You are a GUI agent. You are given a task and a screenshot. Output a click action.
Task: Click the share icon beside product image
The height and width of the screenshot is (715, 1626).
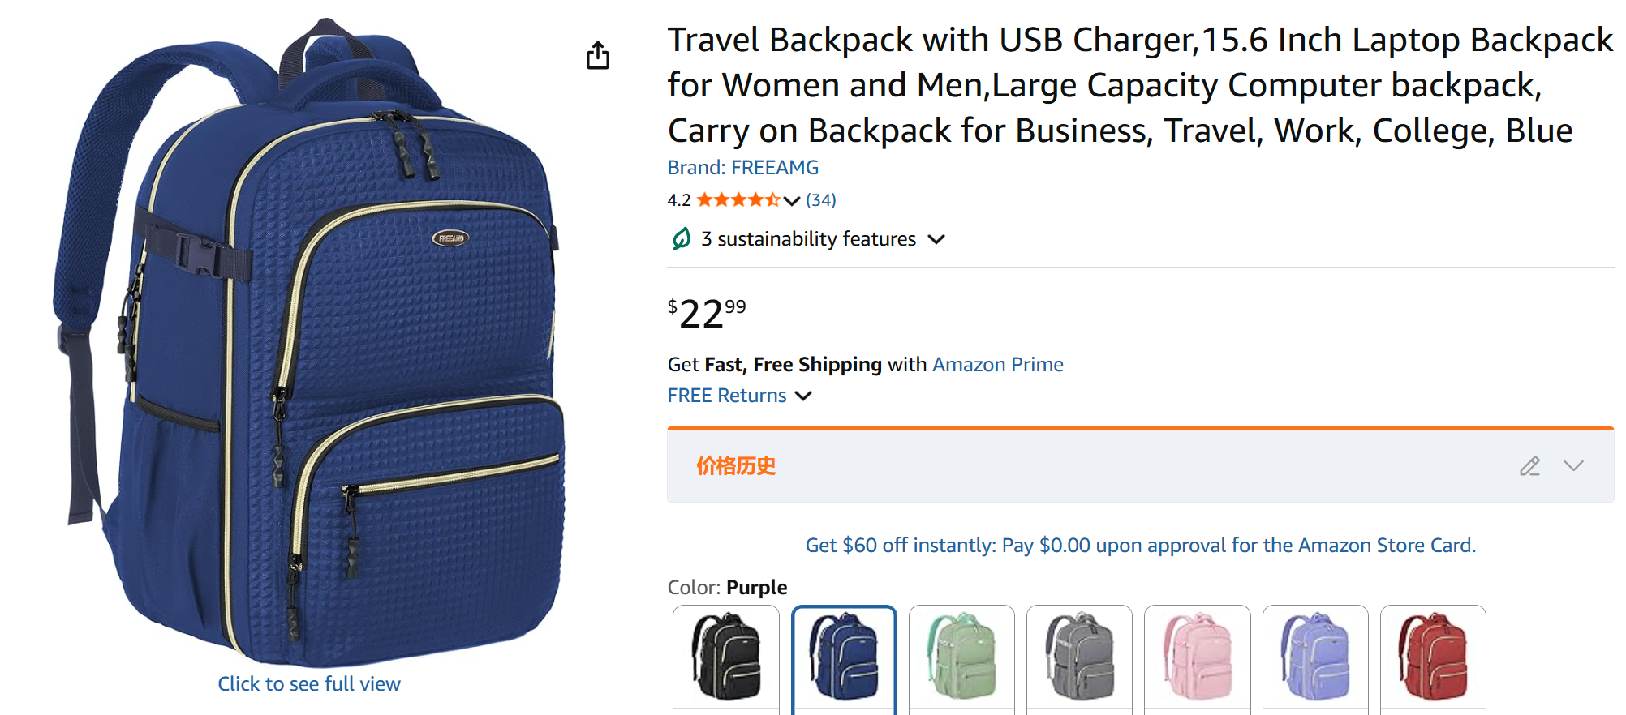click(x=598, y=55)
